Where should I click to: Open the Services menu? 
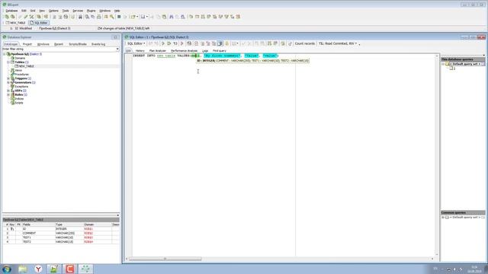pos(78,11)
